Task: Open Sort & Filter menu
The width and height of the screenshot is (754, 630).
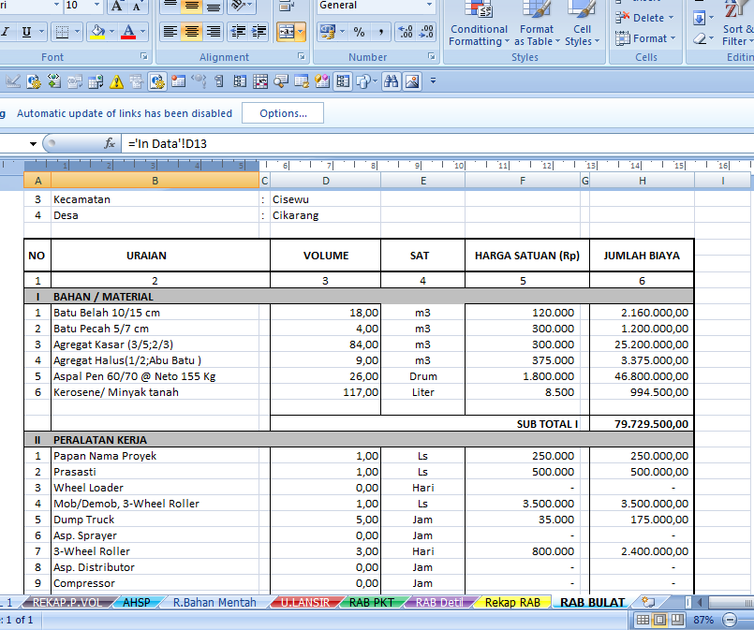Action: pyautogui.click(x=737, y=24)
